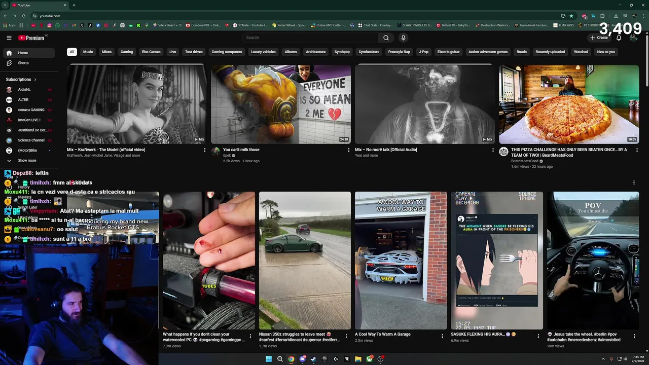Open the taskbar clock and date
This screenshot has width=649, height=365.
point(637,359)
